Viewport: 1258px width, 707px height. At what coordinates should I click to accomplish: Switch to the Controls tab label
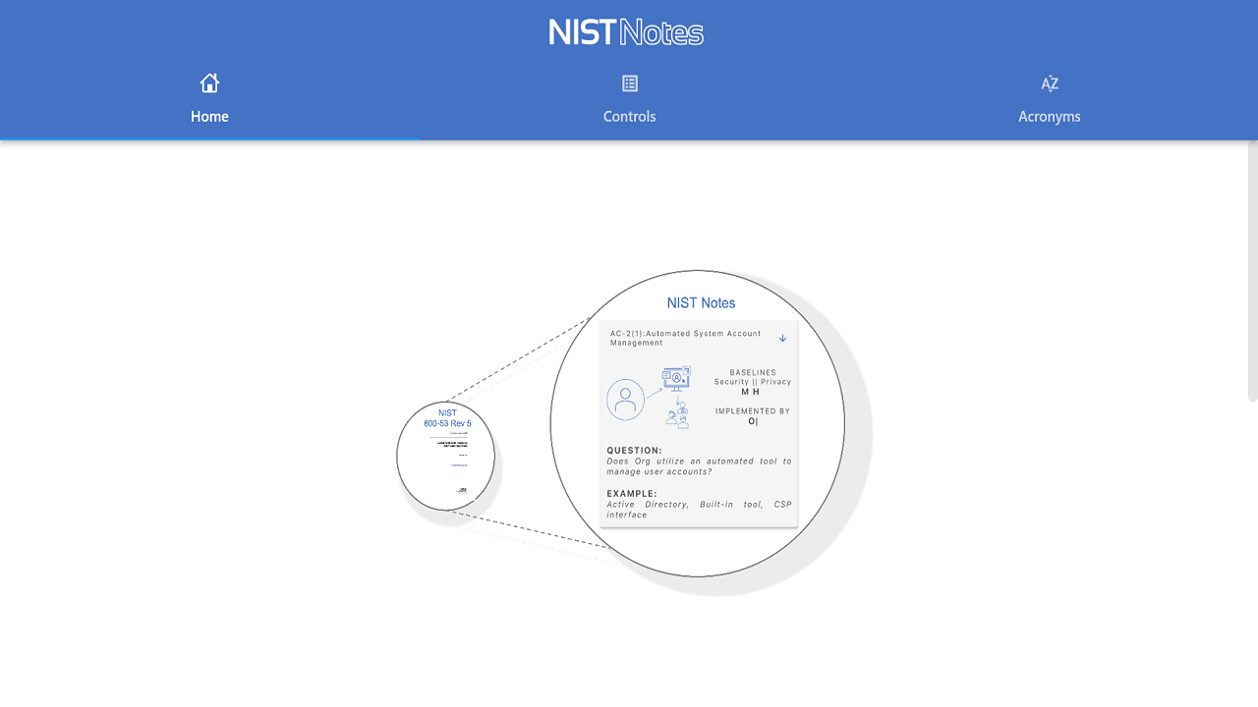[630, 116]
